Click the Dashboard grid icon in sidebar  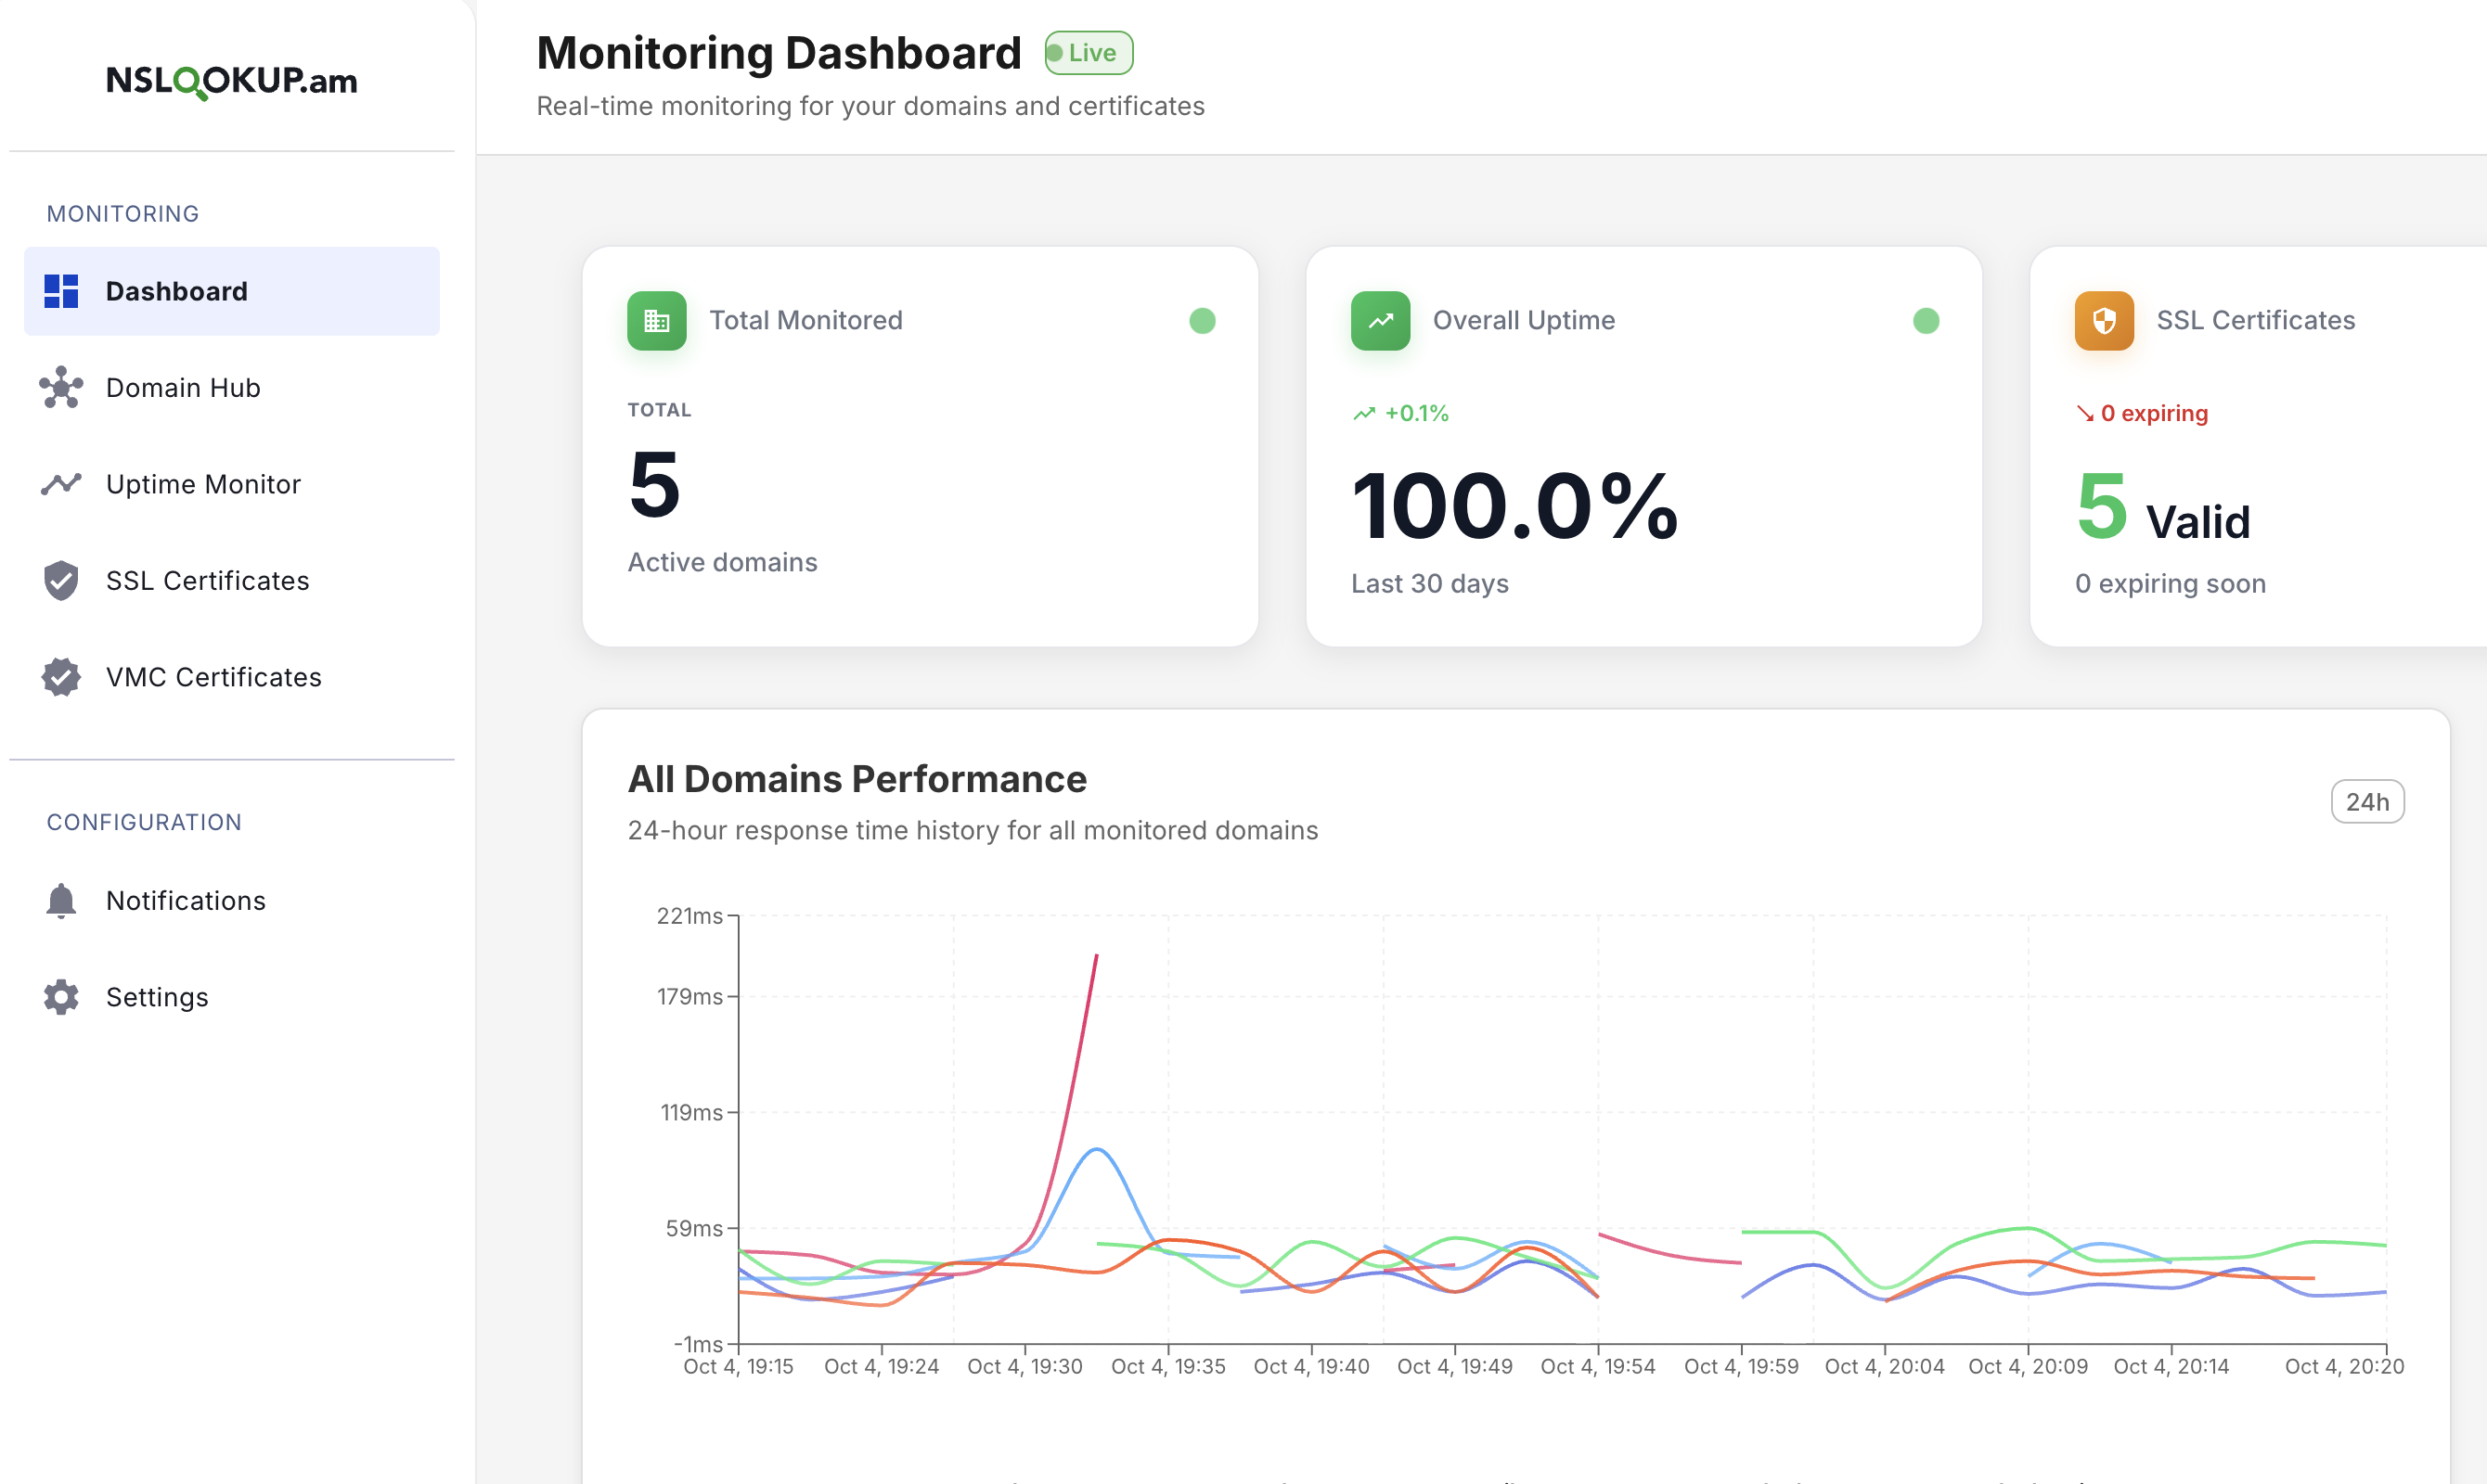pos(61,291)
